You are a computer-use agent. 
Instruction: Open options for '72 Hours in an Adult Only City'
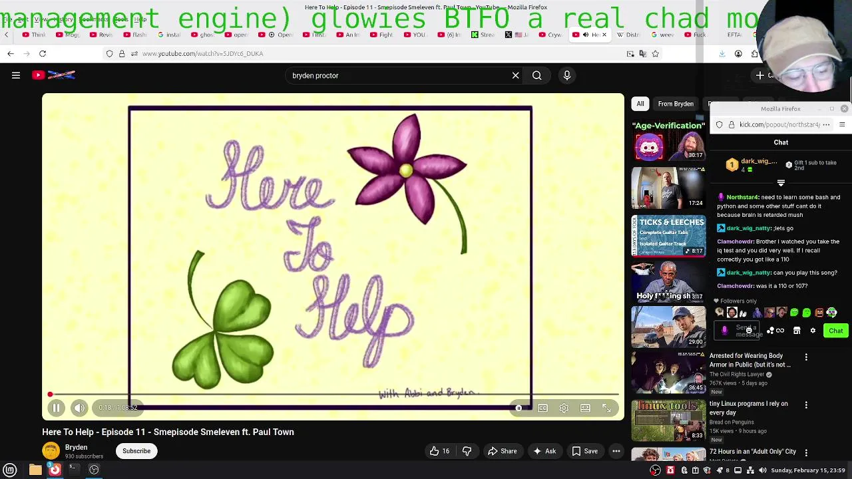pyautogui.click(x=806, y=453)
